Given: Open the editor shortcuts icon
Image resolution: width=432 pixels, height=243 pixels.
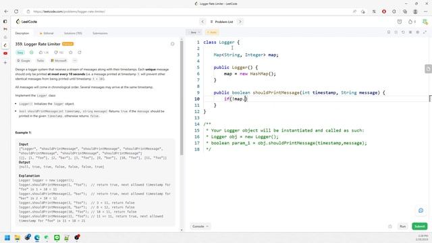Looking at the screenshot, I should pos(410,32).
